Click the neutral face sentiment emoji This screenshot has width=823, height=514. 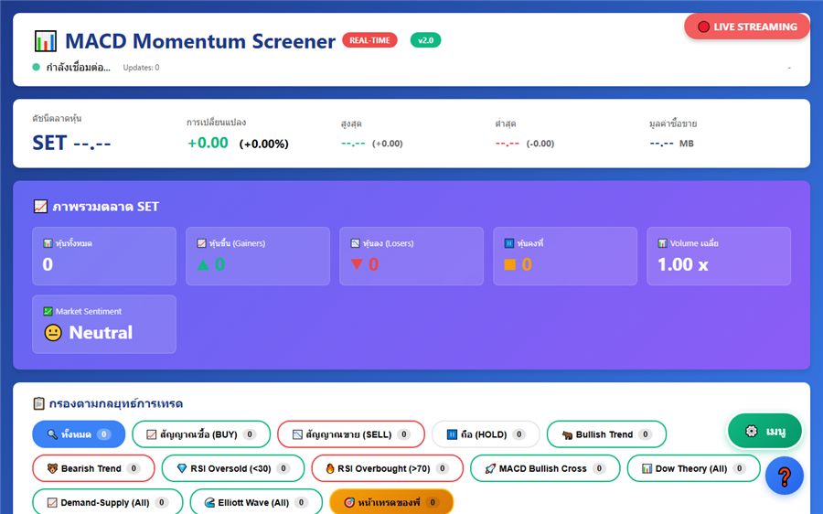tap(53, 332)
